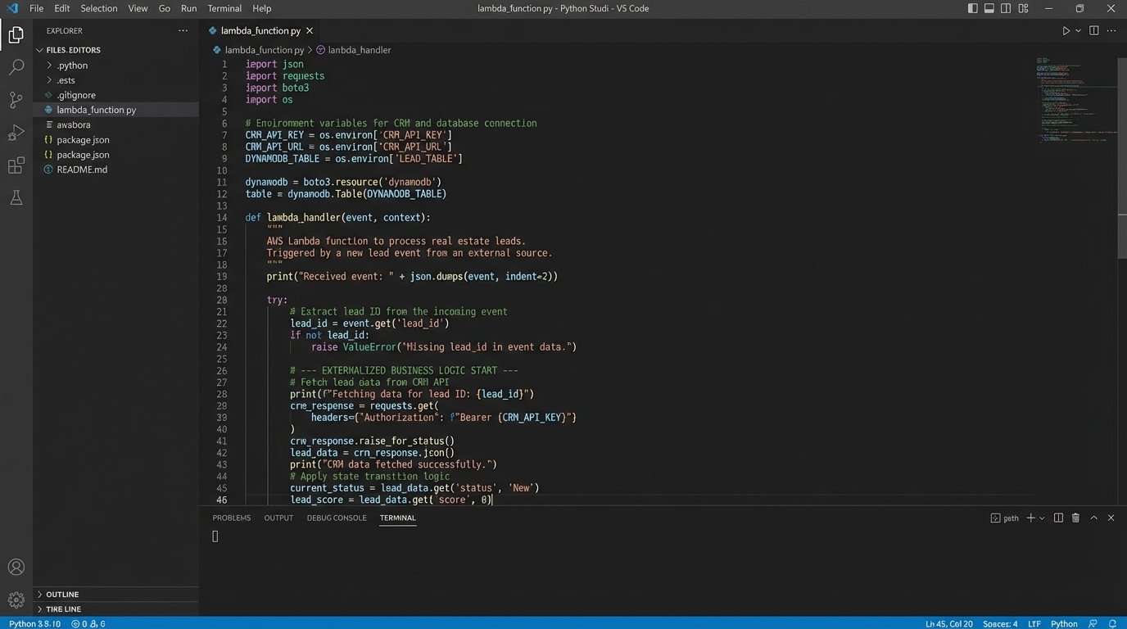The width and height of the screenshot is (1127, 629).
Task: Click the Run Python File play button
Action: (1066, 30)
